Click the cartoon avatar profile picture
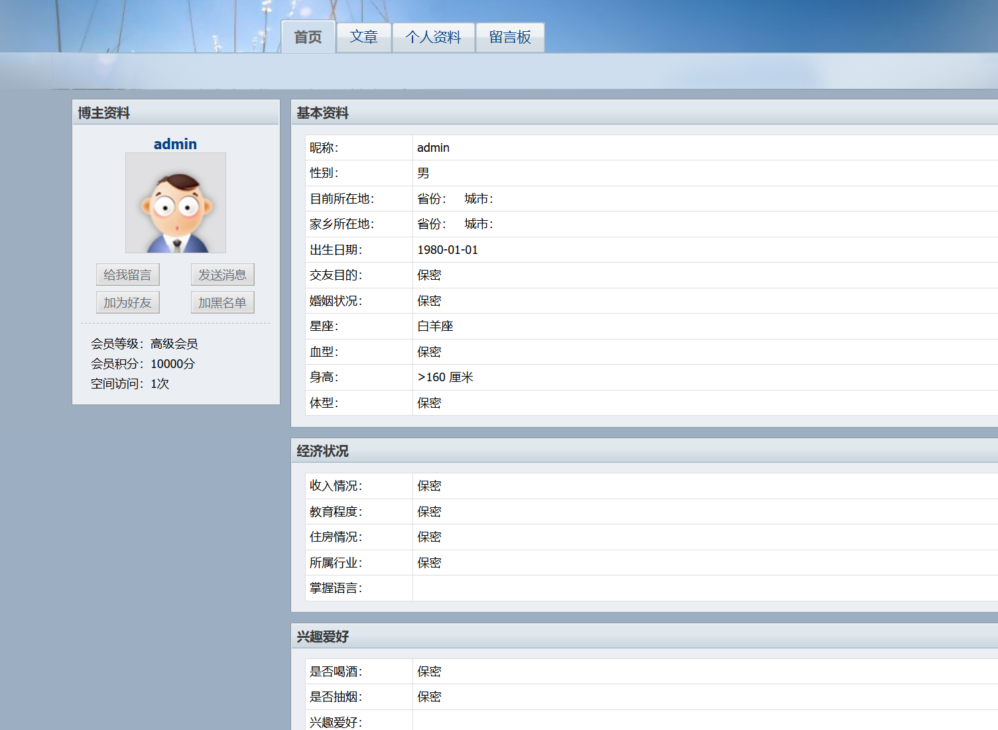This screenshot has width=998, height=730. [176, 203]
